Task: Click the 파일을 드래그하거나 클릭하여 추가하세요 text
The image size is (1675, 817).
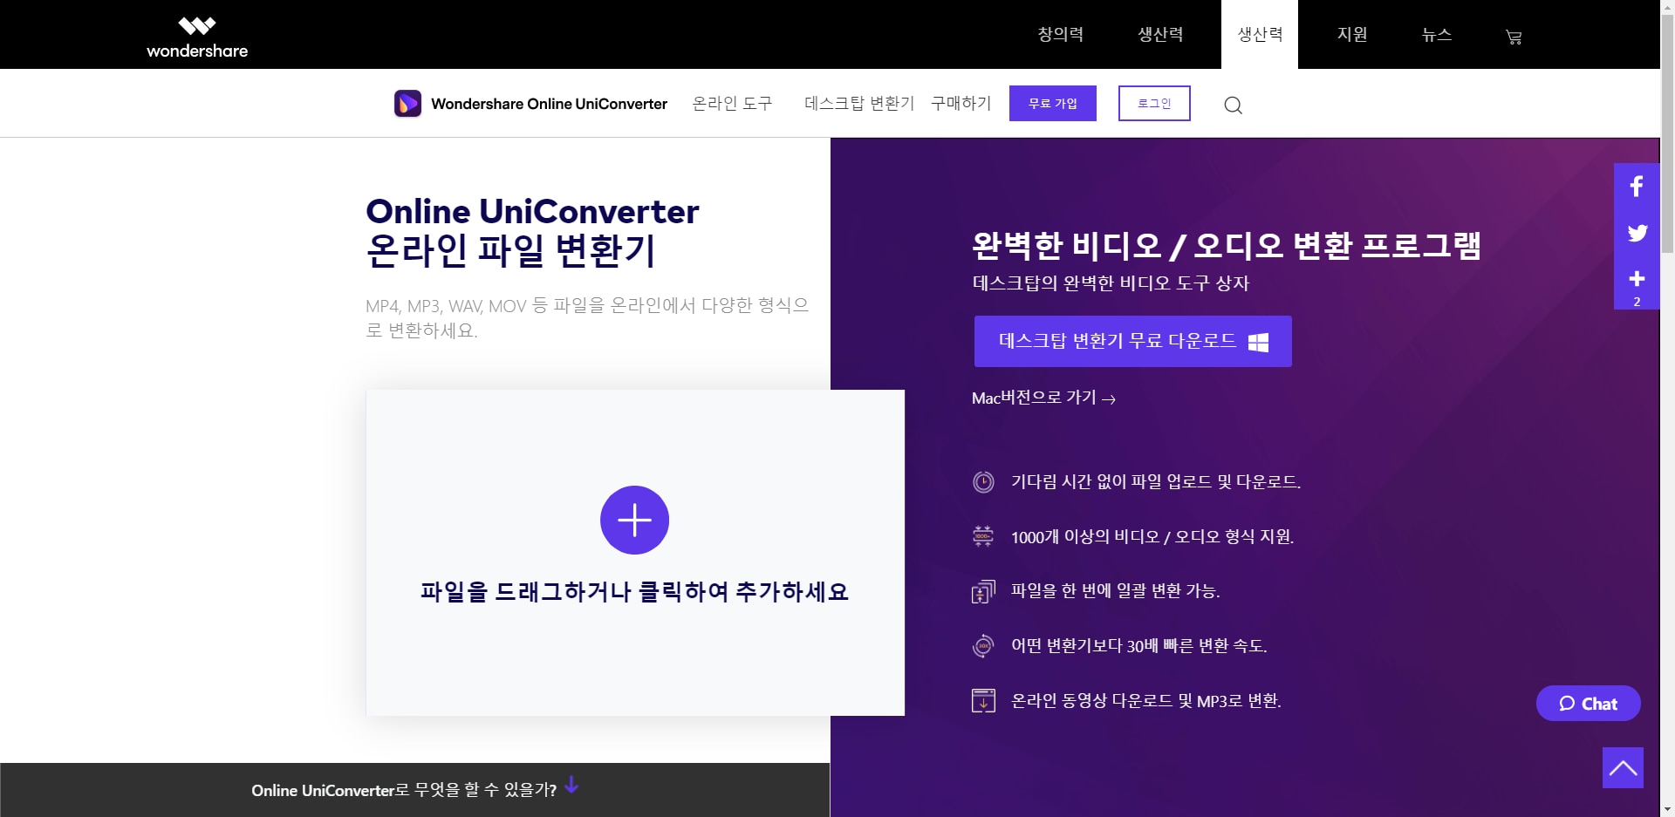Action: (634, 591)
